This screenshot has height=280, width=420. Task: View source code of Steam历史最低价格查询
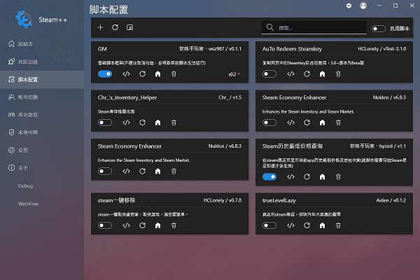290,177
